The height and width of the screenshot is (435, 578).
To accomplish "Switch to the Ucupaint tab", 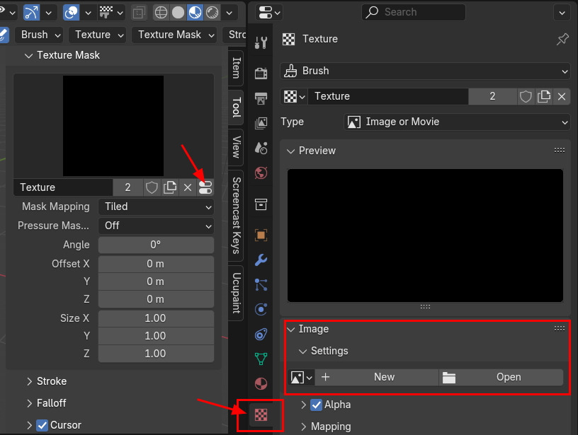I will click(x=237, y=293).
